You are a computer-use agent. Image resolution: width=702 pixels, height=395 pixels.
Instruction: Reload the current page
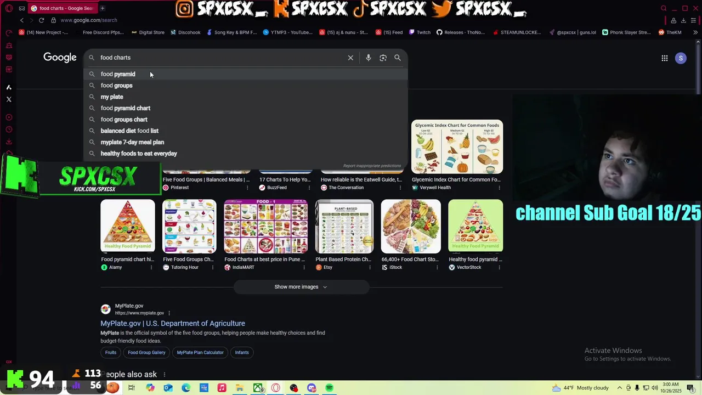41,20
